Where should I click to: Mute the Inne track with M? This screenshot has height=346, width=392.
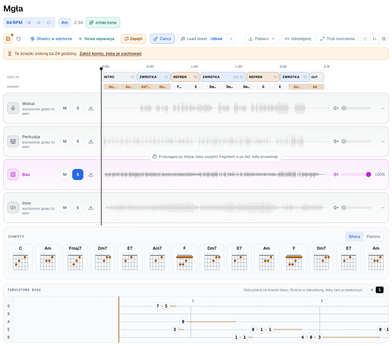tap(65, 208)
